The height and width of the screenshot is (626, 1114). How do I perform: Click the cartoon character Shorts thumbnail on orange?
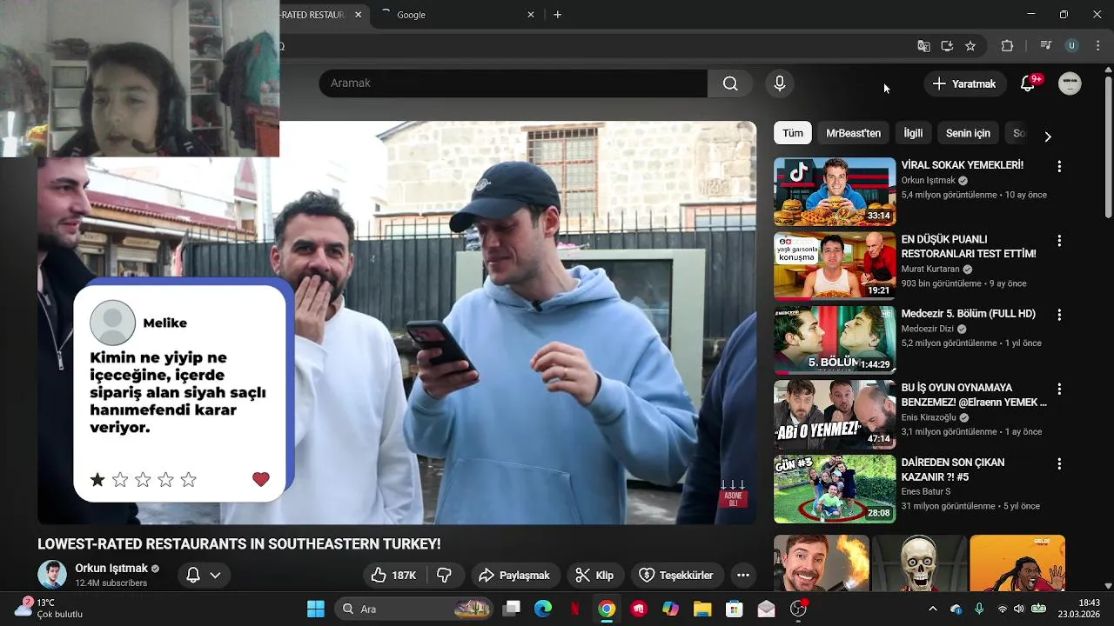[1017, 563]
